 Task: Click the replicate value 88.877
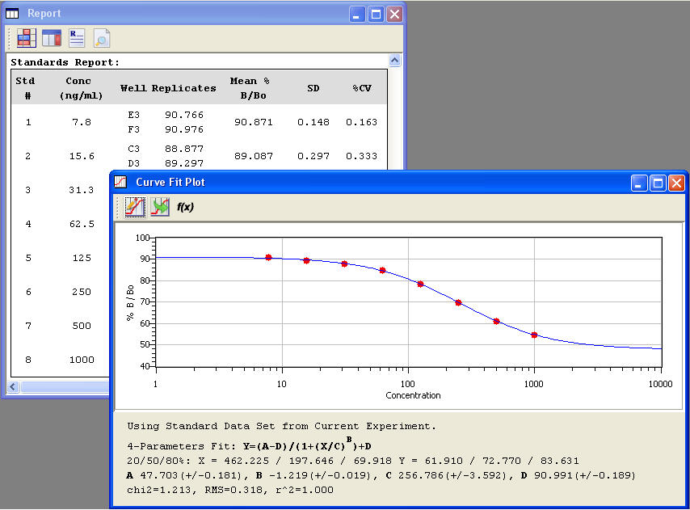tap(184, 150)
